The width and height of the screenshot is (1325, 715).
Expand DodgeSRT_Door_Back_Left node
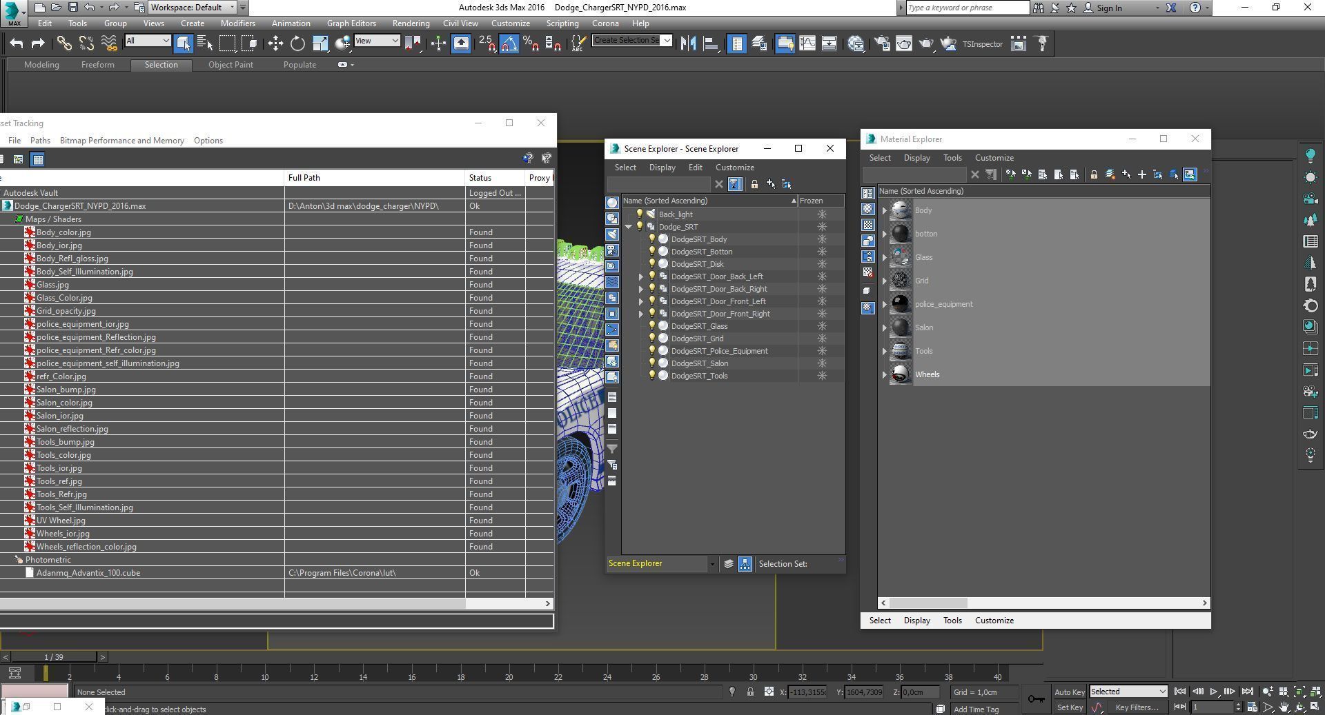(640, 276)
